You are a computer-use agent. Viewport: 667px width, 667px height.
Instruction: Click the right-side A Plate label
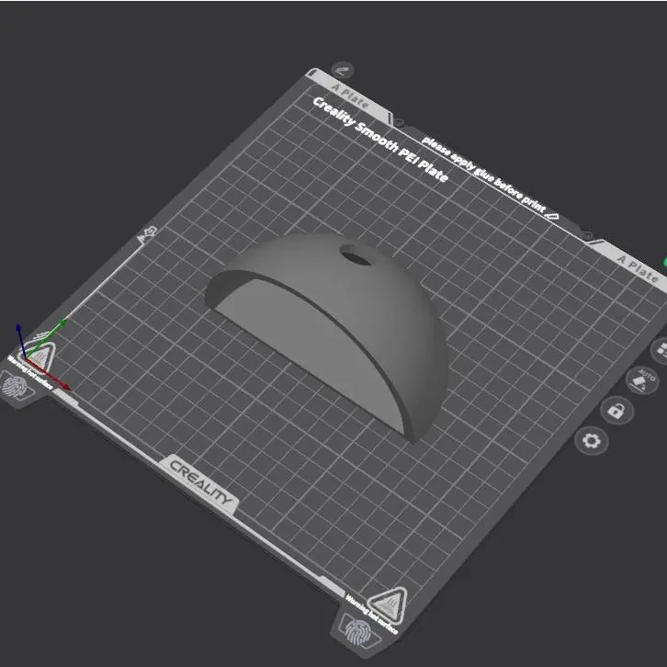(x=637, y=268)
